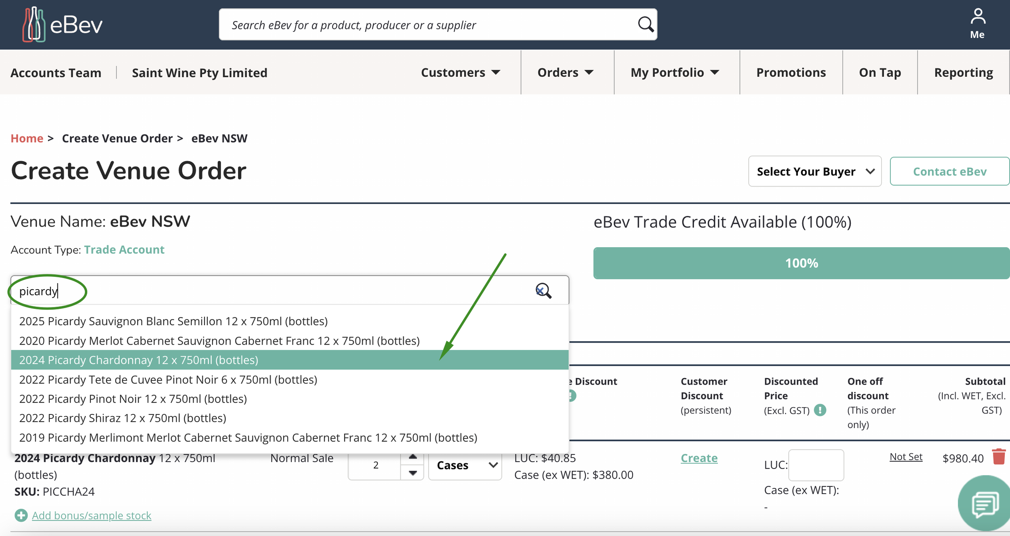1010x536 pixels.
Task: Open the Cases unit dropdown
Action: [x=465, y=465]
